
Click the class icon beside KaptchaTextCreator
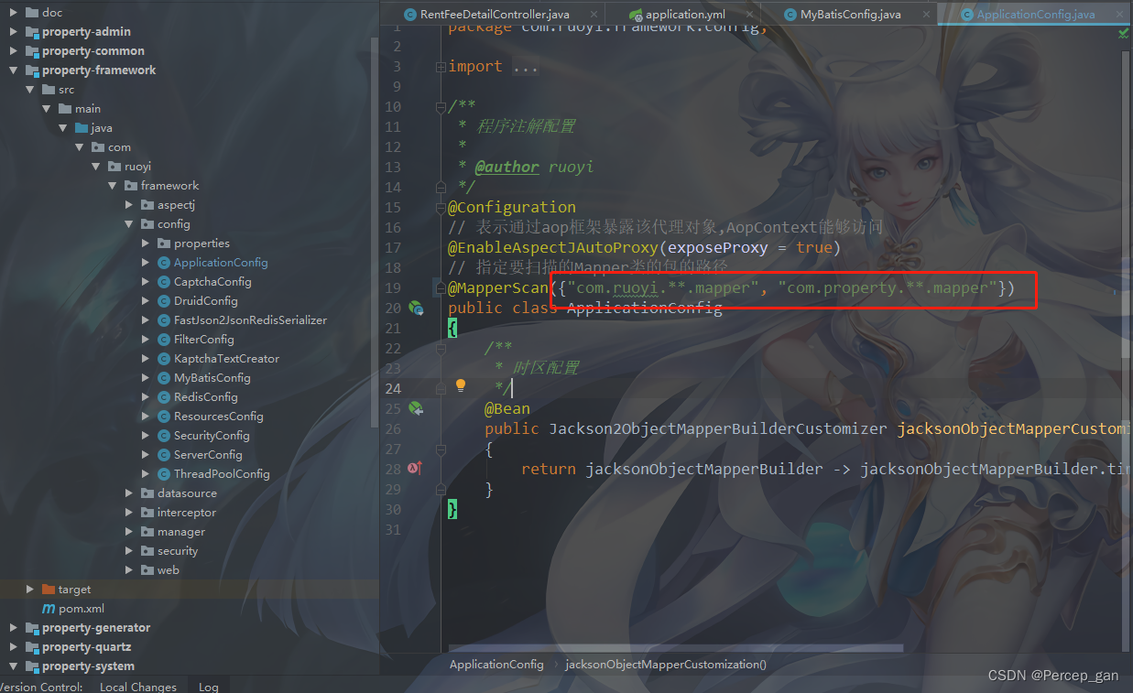pyautogui.click(x=164, y=359)
